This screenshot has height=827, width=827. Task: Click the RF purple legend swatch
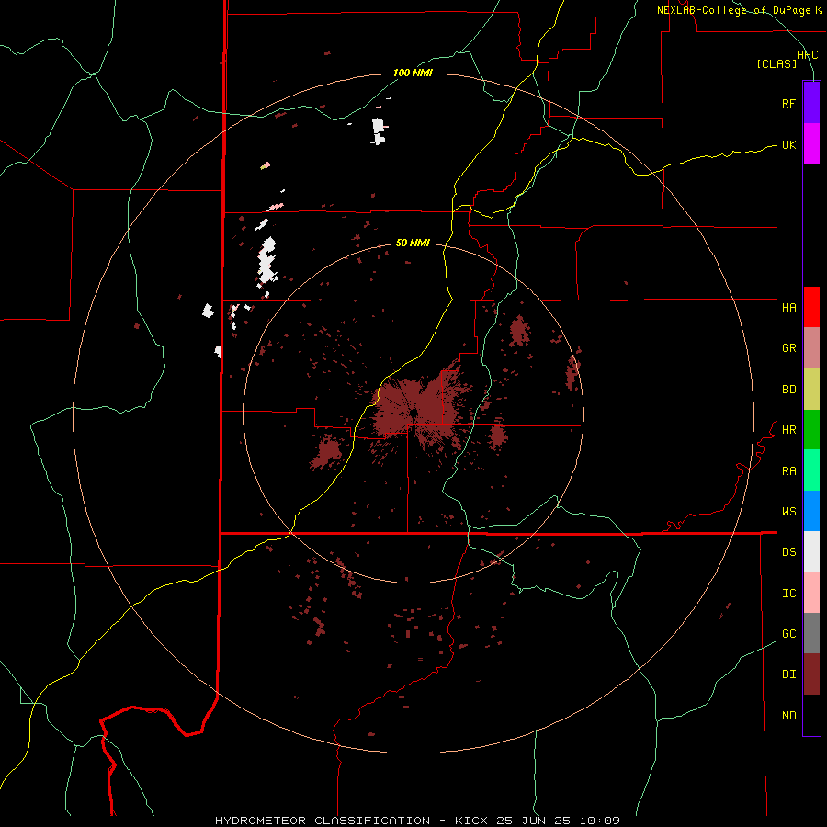811,103
